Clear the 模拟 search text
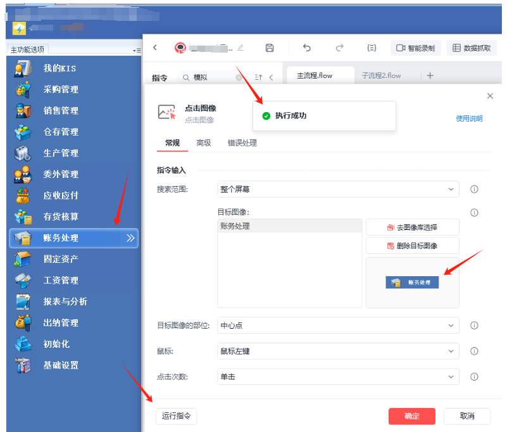Screen dimensions: 512x432 click(239, 77)
